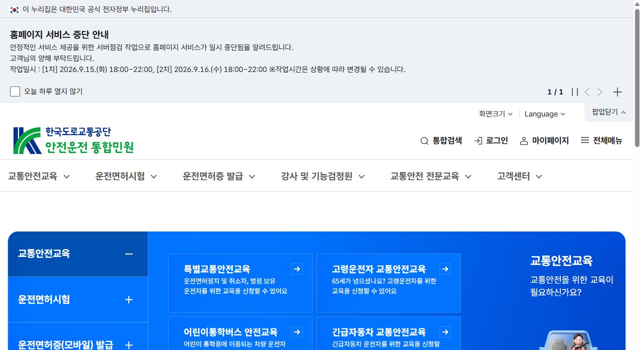
Task: Go to previous notice banner
Action: tap(587, 92)
